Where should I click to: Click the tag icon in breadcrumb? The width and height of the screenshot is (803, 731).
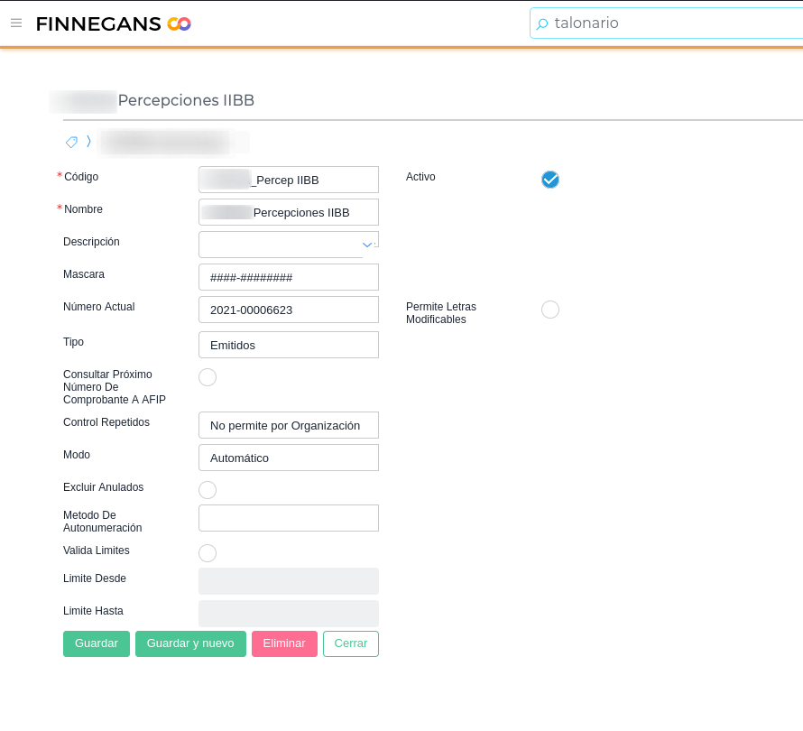coord(71,142)
